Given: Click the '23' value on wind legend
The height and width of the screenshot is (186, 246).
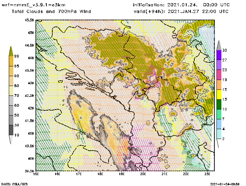Looking at the screenshot, I should pyautogui.click(x=225, y=70).
